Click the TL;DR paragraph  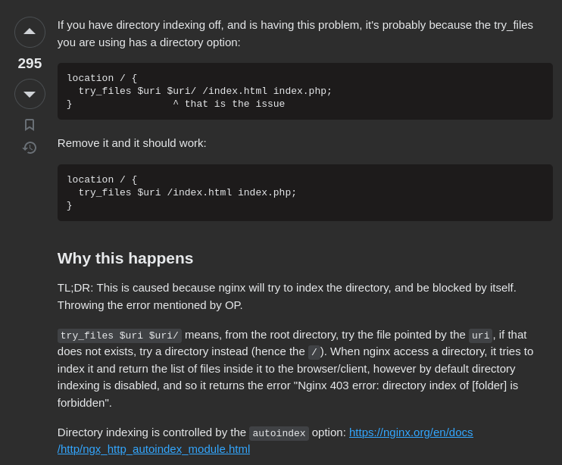pos(287,297)
